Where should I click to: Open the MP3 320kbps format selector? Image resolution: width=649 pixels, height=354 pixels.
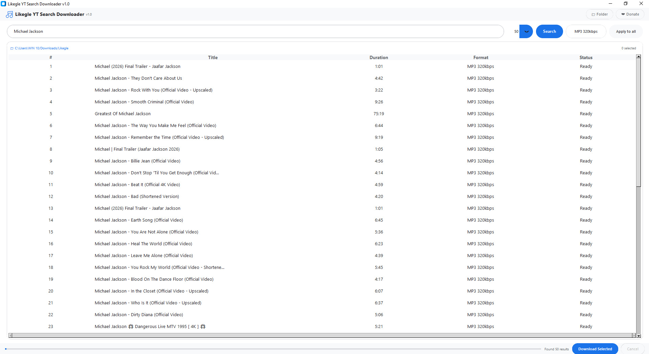[x=586, y=31]
